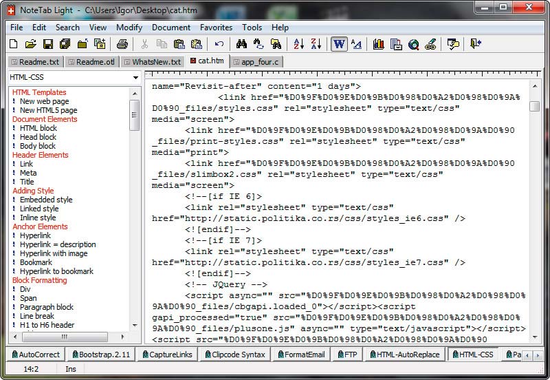
Task: Click the 'New HTML5 page' clip
Action: click(48, 110)
